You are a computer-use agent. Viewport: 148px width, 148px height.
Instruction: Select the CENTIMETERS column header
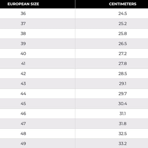(123, 4)
